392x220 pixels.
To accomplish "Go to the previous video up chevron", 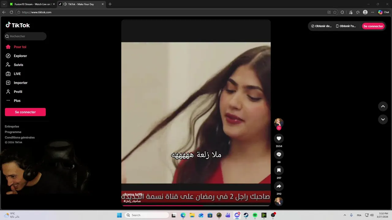I will [x=383, y=106].
